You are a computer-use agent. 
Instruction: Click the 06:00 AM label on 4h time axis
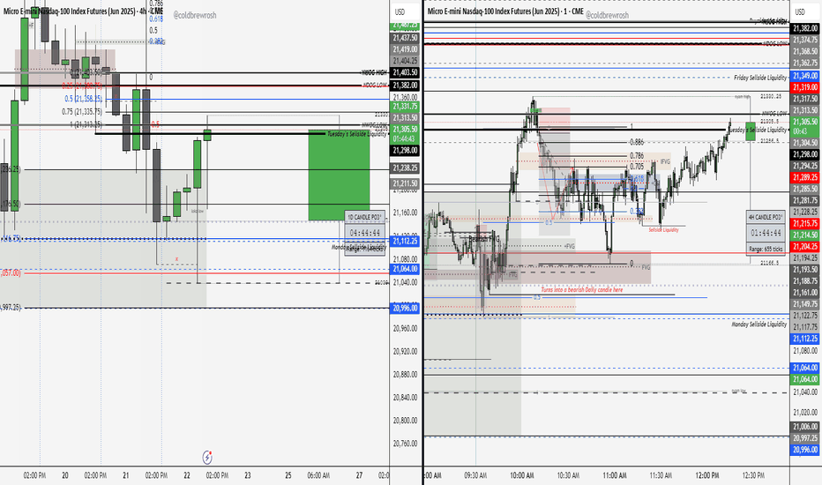[x=318, y=475]
